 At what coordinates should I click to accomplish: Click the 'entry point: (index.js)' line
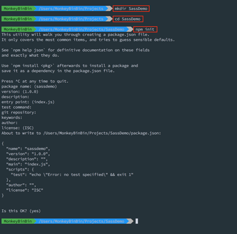pos(28,102)
